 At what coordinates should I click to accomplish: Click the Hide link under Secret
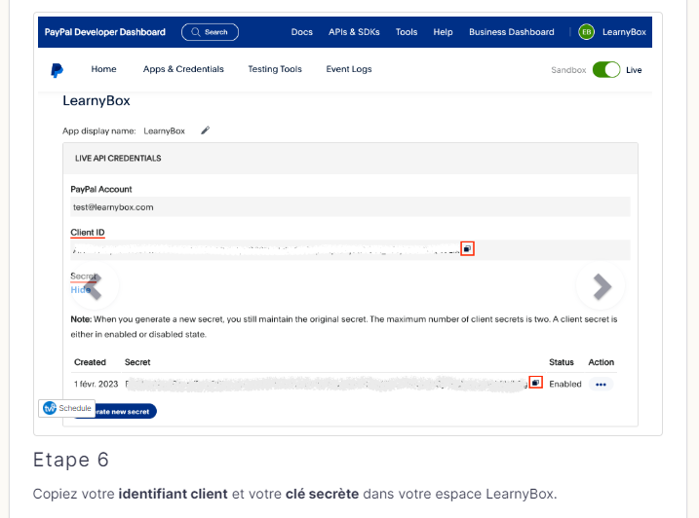80,290
